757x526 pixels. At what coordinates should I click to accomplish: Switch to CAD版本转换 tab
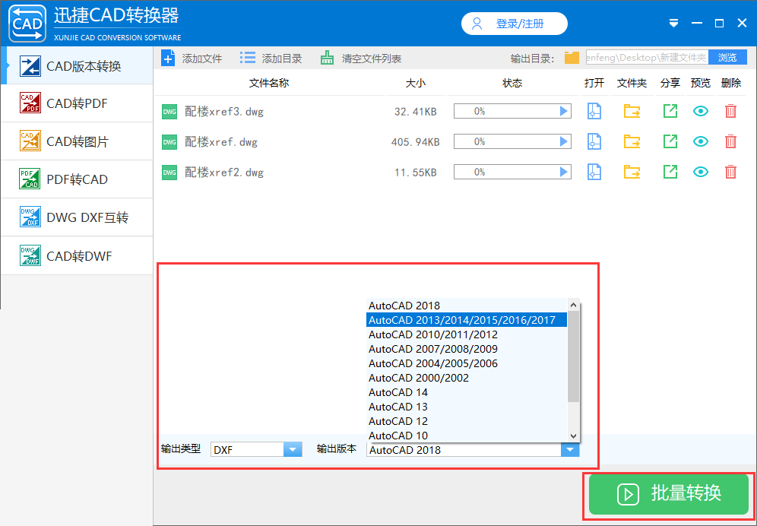point(78,65)
